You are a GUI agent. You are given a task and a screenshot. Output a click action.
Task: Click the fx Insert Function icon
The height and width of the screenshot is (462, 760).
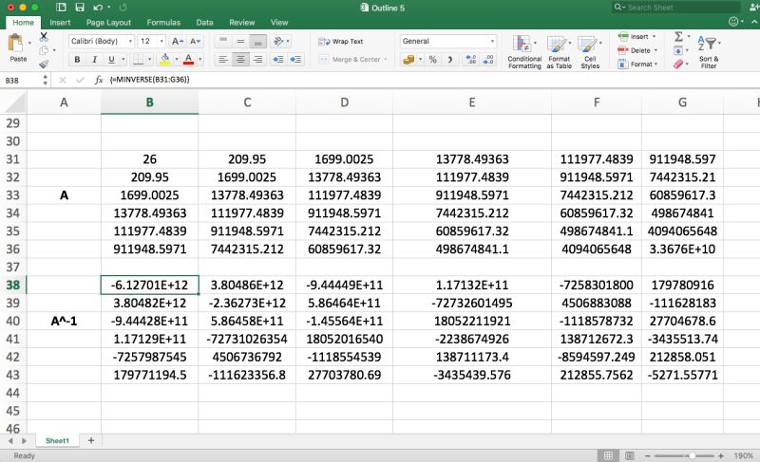99,80
